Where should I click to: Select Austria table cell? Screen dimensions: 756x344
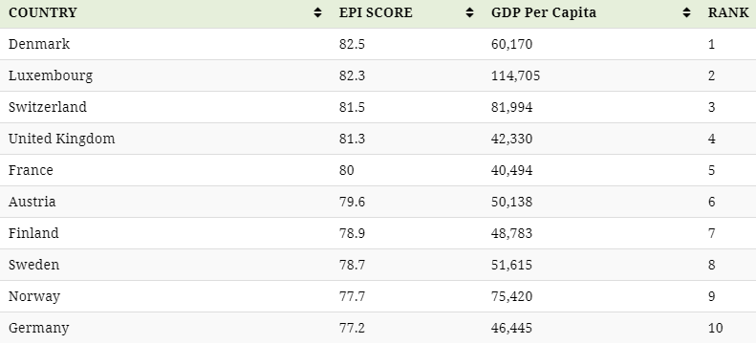tap(32, 202)
